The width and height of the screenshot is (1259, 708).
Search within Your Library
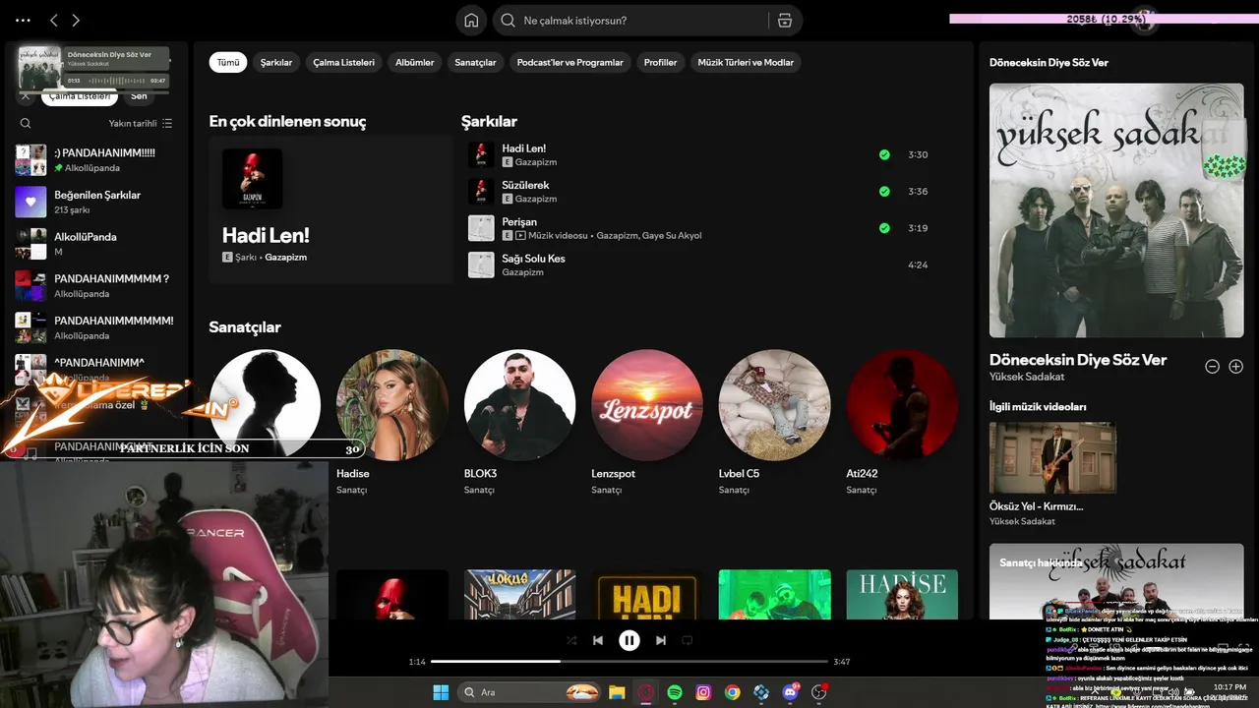pyautogui.click(x=26, y=124)
